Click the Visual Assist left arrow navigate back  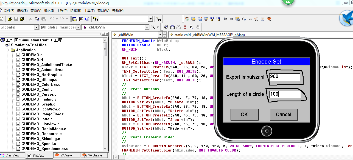225,19
